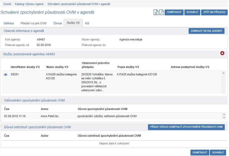Switch to the Definice tab
The image size is (229, 156).
[x=9, y=23]
